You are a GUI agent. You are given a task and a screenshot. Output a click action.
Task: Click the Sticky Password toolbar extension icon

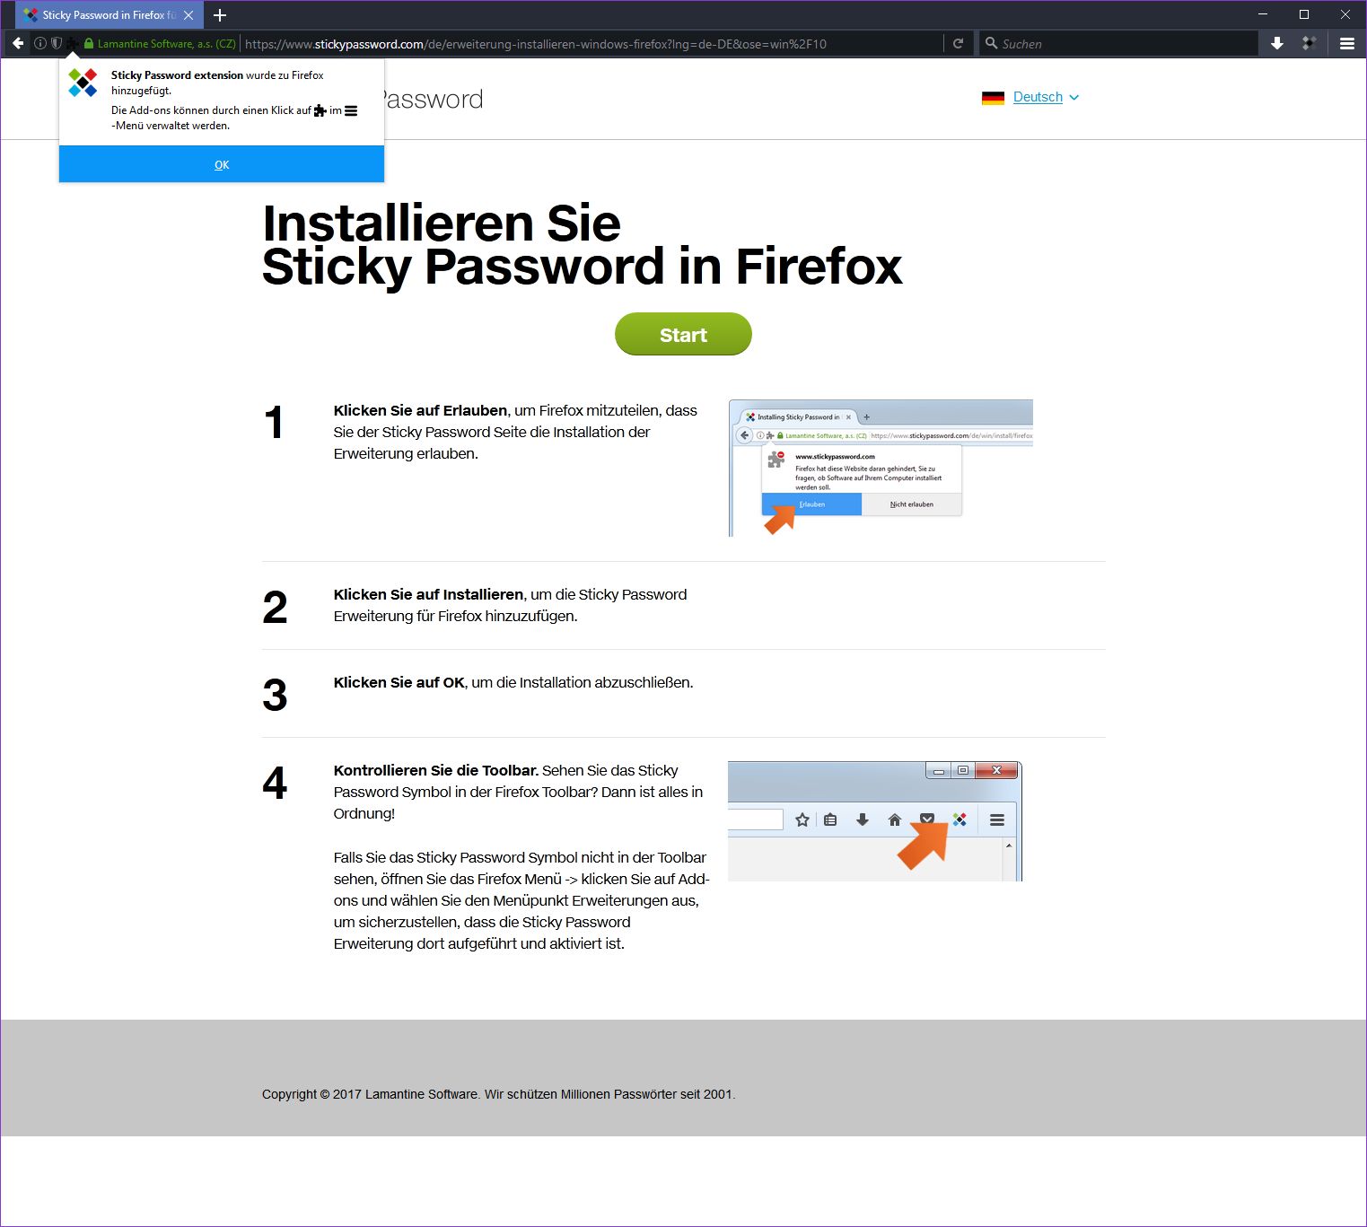(1310, 43)
